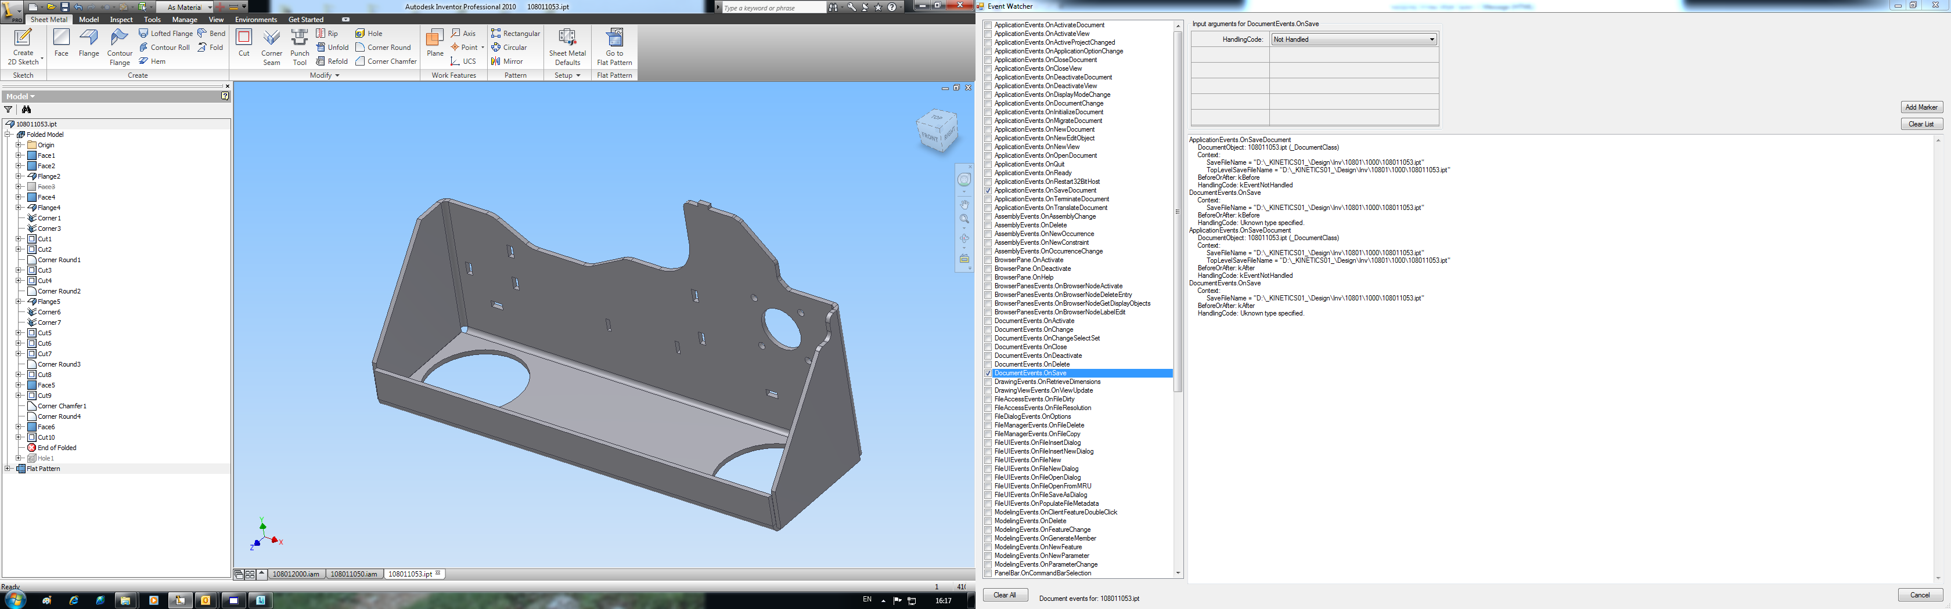
Task: Switch to the Manage ribbon tab
Action: pos(185,20)
